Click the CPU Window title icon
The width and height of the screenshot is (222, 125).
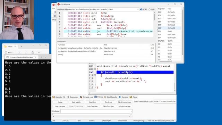tap(59, 5)
